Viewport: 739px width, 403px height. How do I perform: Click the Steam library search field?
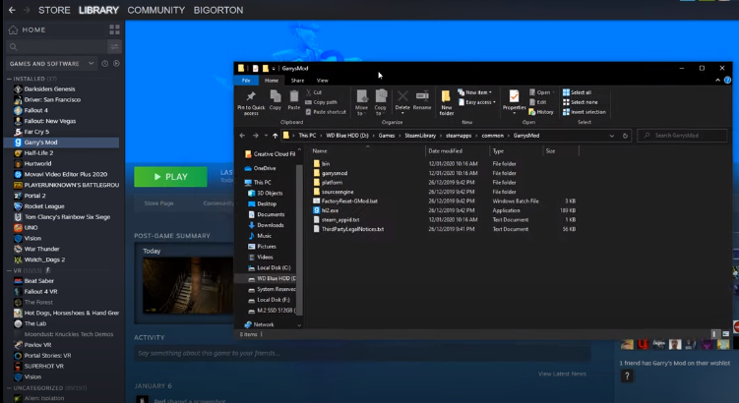tap(56, 46)
